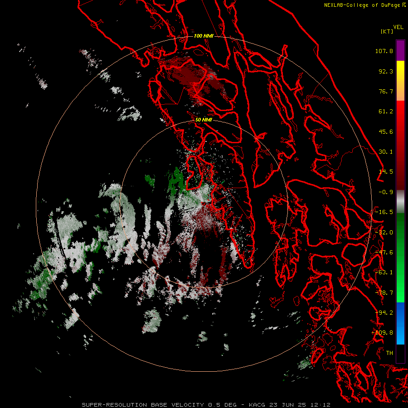Click the purple top segment of color bar

coord(400,50)
